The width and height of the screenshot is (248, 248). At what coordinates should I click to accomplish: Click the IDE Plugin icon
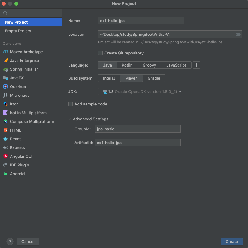(x=6, y=165)
